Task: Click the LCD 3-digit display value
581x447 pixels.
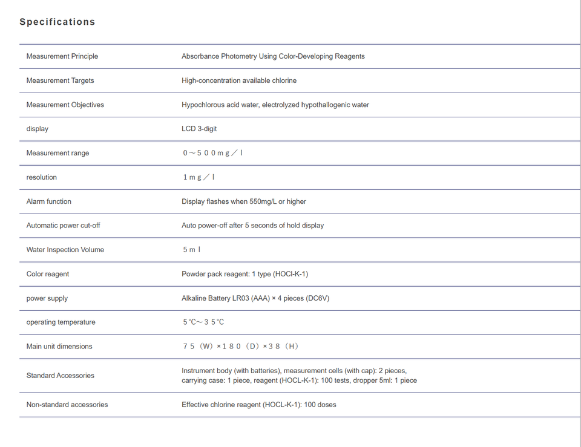Action: (x=199, y=129)
